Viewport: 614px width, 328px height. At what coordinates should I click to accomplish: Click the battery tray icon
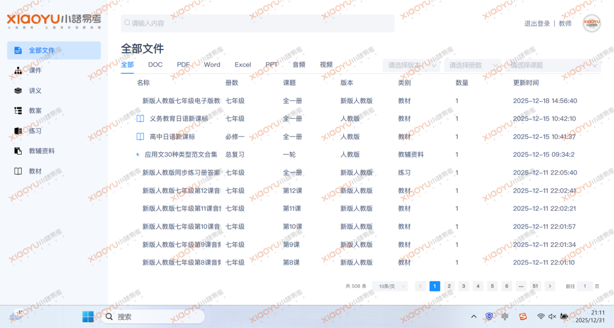(565, 316)
